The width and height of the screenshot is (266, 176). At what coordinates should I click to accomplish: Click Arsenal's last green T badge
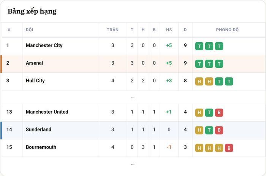click(x=219, y=64)
